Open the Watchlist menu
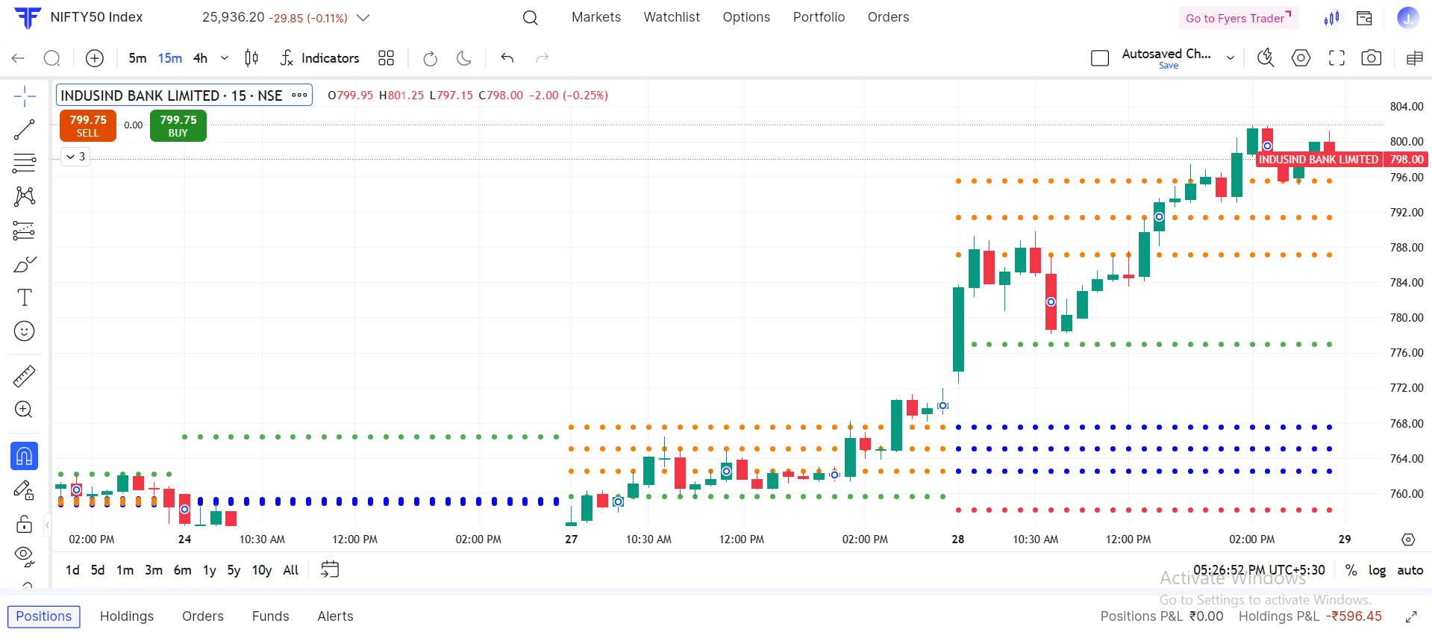 (x=672, y=17)
